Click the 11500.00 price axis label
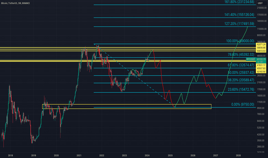 tap(262, 102)
